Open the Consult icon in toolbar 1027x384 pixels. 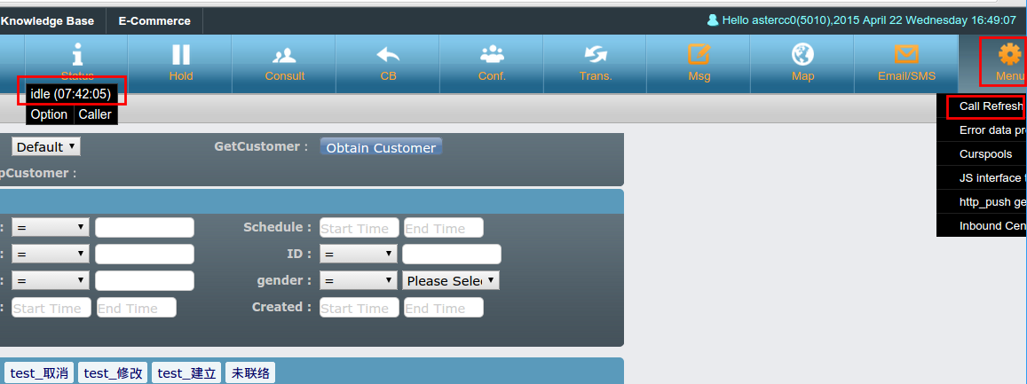284,55
